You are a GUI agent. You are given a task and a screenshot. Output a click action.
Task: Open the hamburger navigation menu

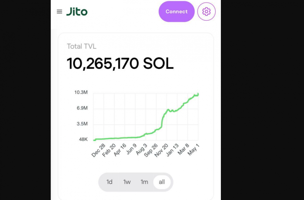coord(60,11)
